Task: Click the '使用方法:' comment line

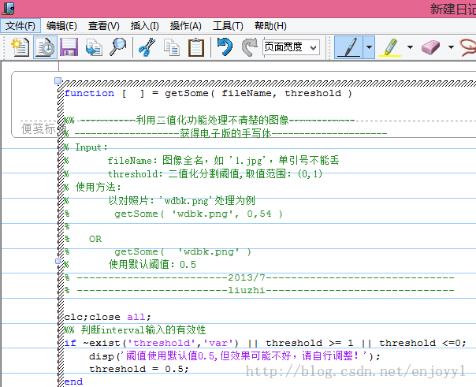Action: click(x=98, y=187)
